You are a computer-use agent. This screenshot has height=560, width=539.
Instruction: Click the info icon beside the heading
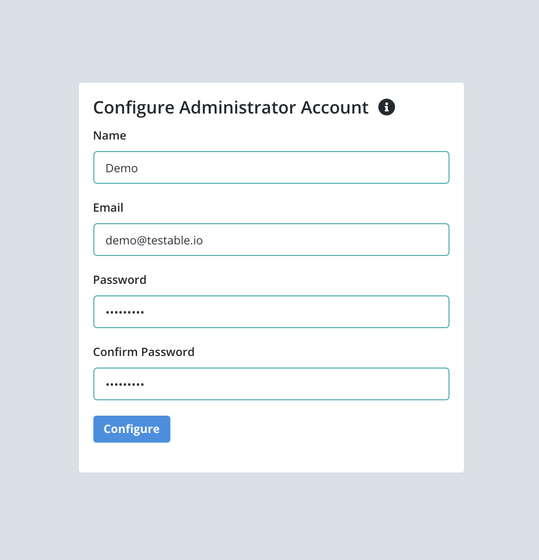pos(386,107)
